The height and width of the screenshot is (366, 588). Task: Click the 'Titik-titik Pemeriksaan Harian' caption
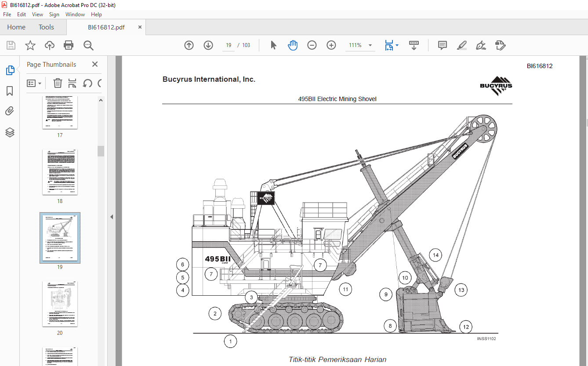[x=338, y=359]
